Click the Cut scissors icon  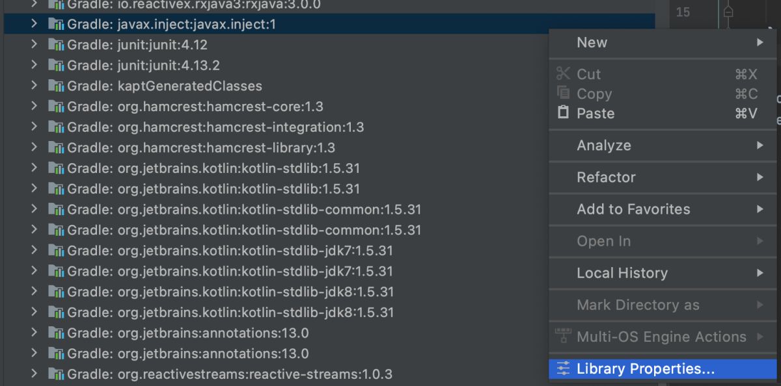563,74
